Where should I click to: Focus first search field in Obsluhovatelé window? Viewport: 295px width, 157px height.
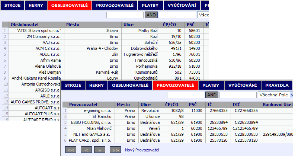(x=125, y=15)
